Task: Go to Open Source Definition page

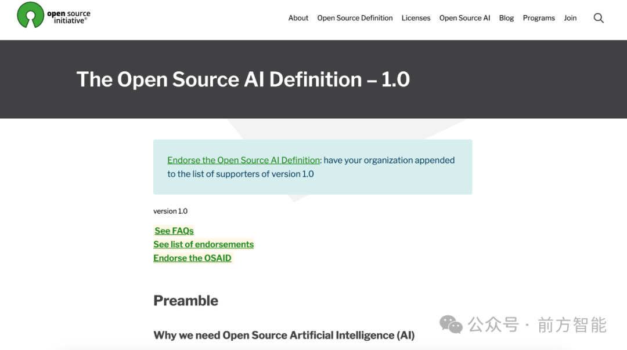Action: pyautogui.click(x=355, y=18)
